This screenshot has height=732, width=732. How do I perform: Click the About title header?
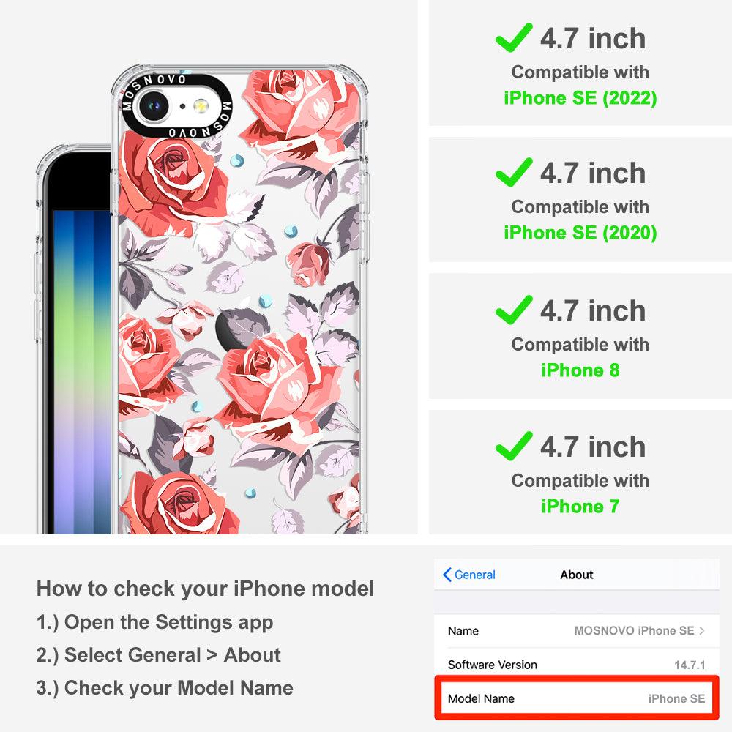(577, 575)
